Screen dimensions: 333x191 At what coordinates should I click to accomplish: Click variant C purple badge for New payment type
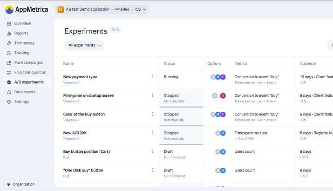point(223,77)
